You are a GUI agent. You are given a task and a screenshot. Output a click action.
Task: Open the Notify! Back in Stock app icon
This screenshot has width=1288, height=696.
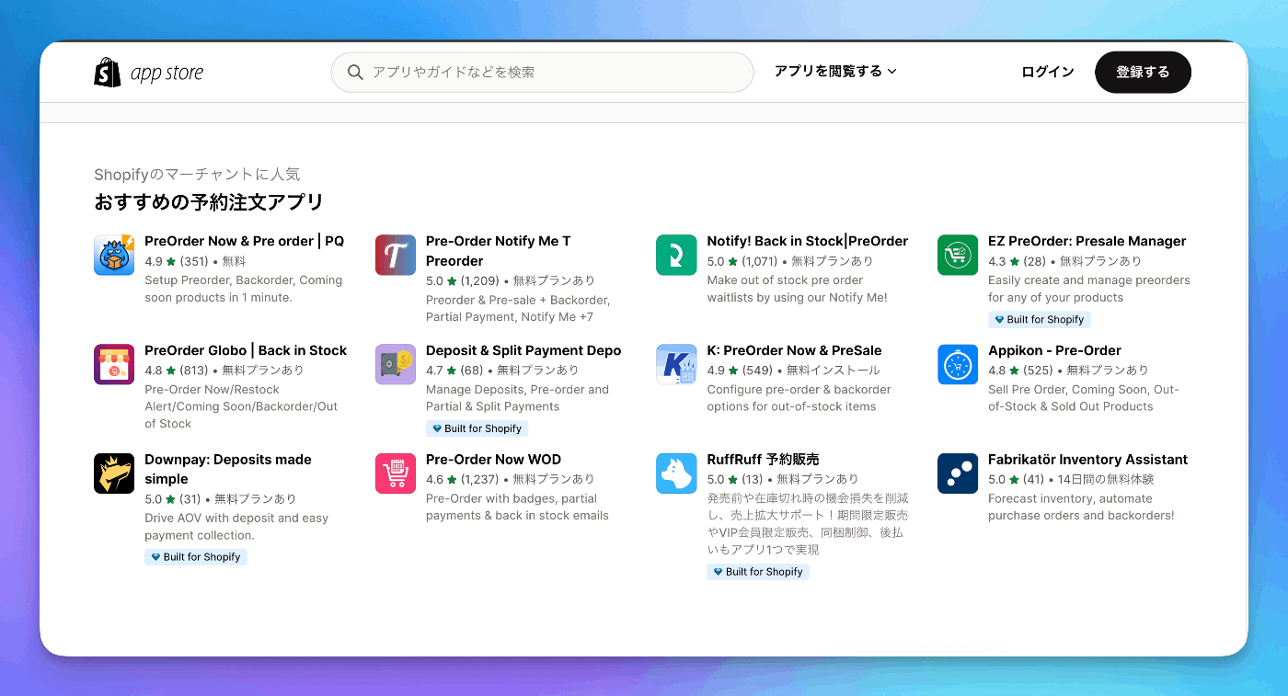676,255
